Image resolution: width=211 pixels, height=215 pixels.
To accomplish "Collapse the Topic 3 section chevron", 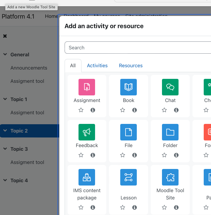I will 5,149.
